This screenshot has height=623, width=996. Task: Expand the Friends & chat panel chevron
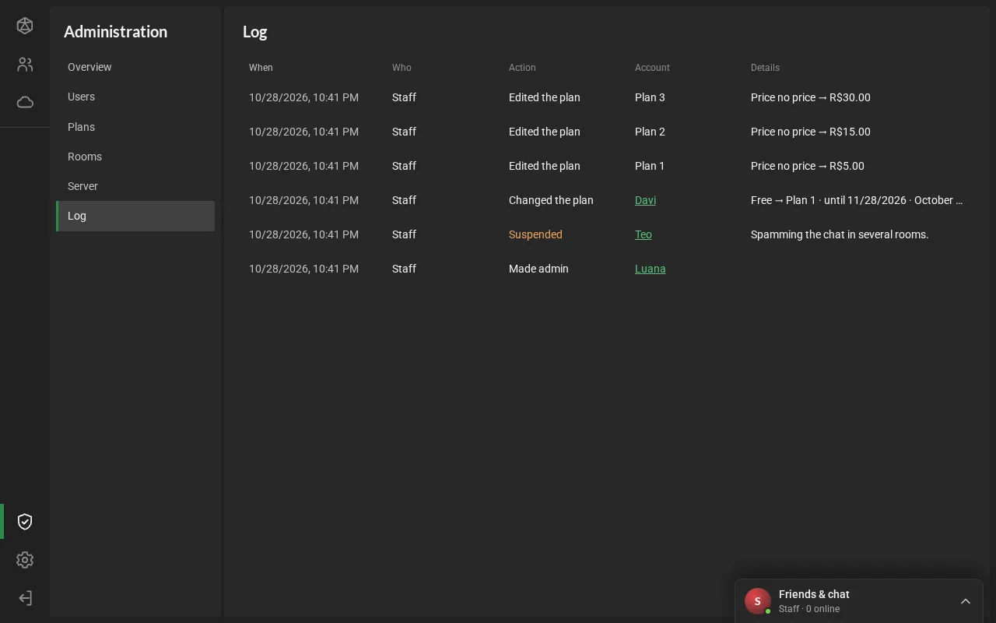966,601
